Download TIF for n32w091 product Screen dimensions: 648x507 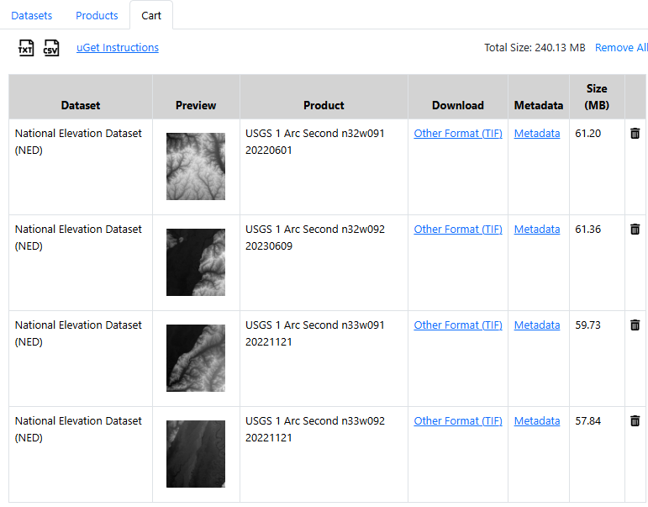[458, 134]
